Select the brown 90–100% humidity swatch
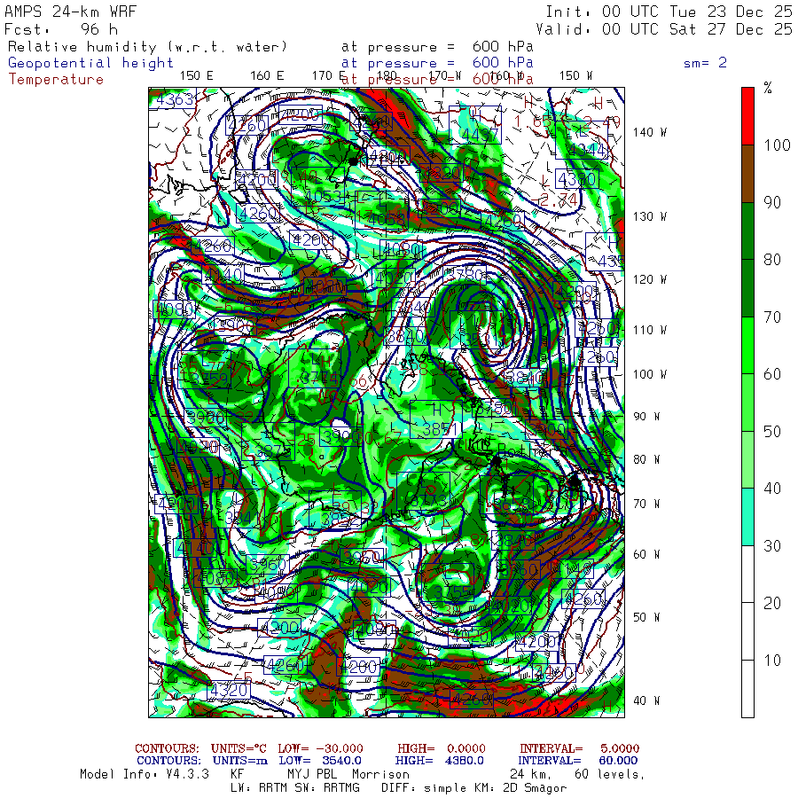798x798 pixels. tap(747, 174)
